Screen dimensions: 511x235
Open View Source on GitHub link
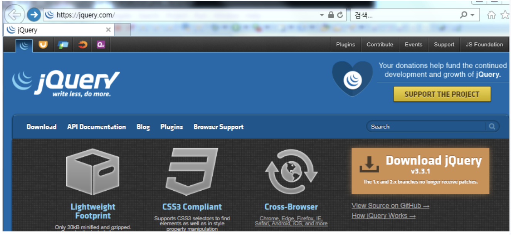[390, 206]
